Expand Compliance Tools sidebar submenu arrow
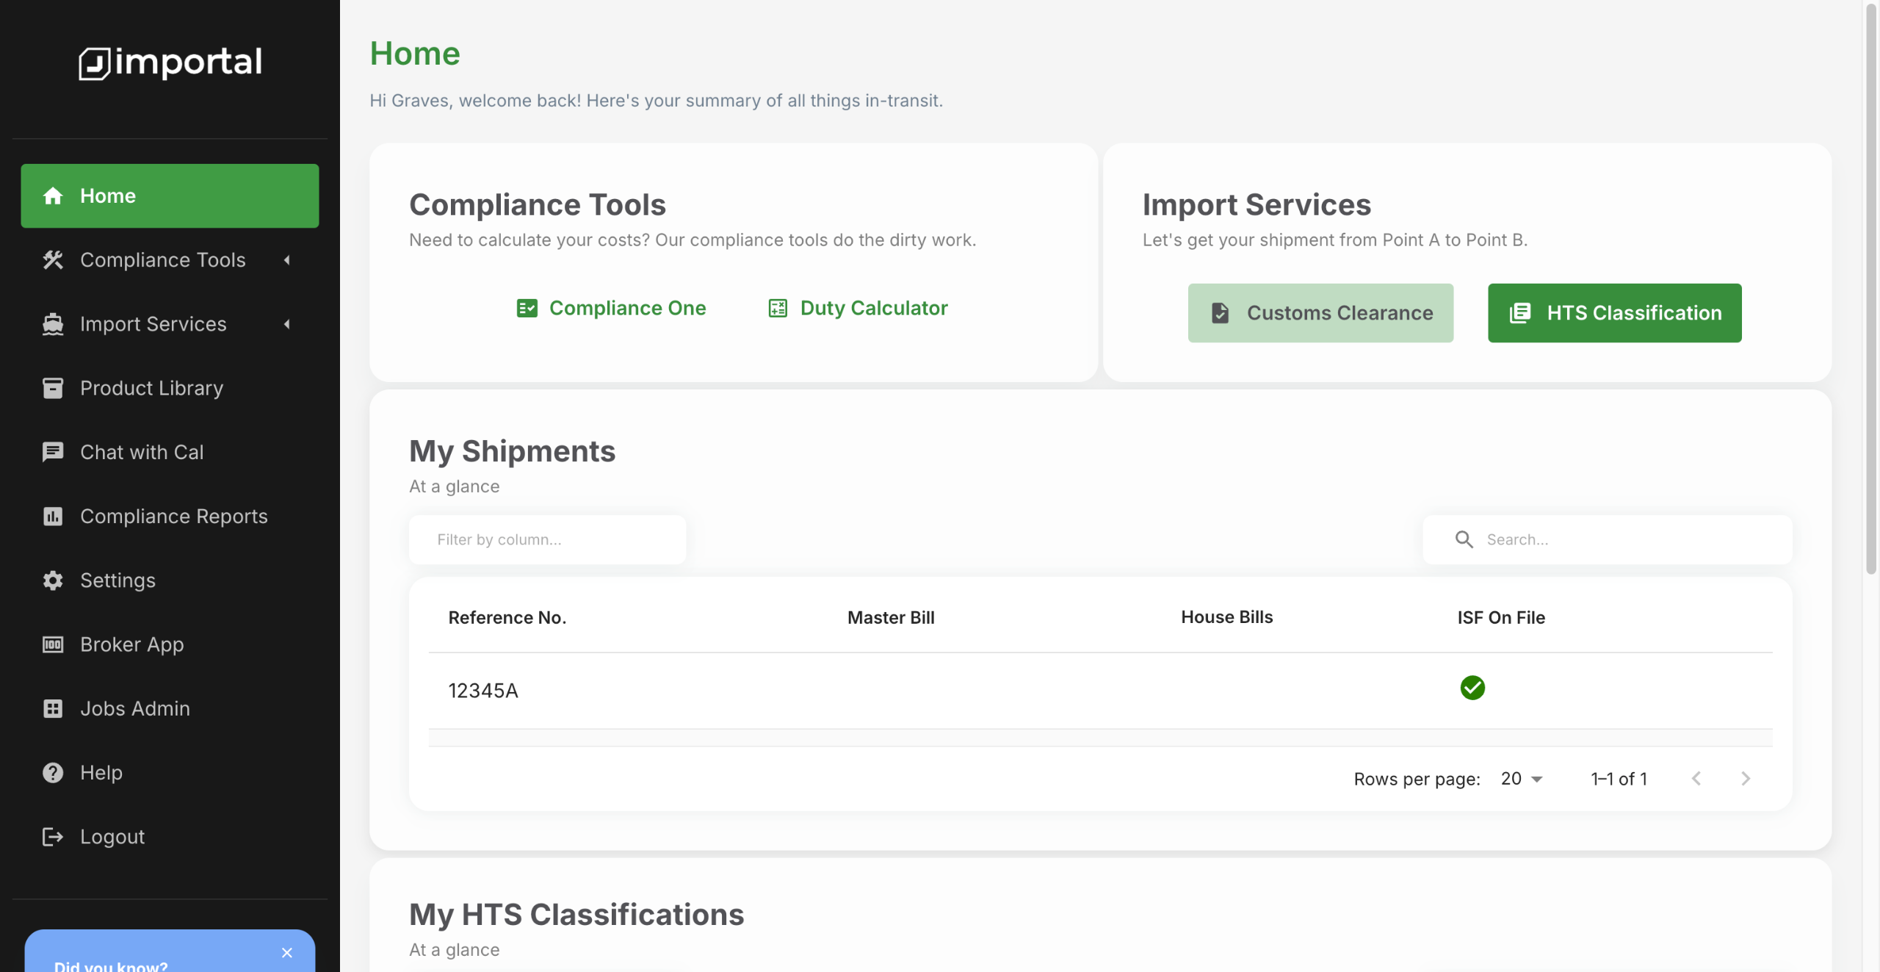 [x=287, y=260]
